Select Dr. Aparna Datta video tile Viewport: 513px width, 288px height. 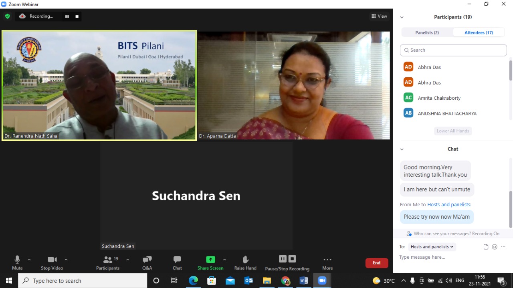coord(293,85)
